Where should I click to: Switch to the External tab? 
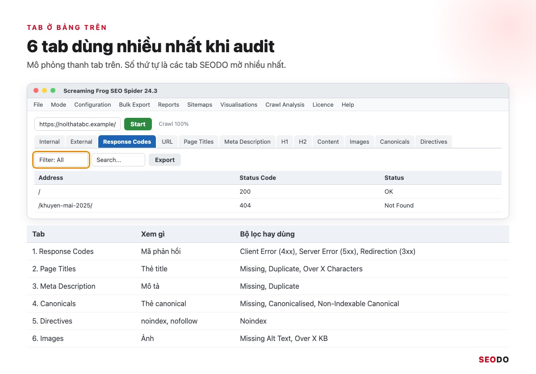tap(81, 141)
